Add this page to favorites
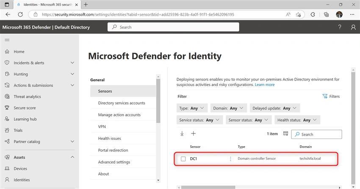 click(x=299, y=14)
